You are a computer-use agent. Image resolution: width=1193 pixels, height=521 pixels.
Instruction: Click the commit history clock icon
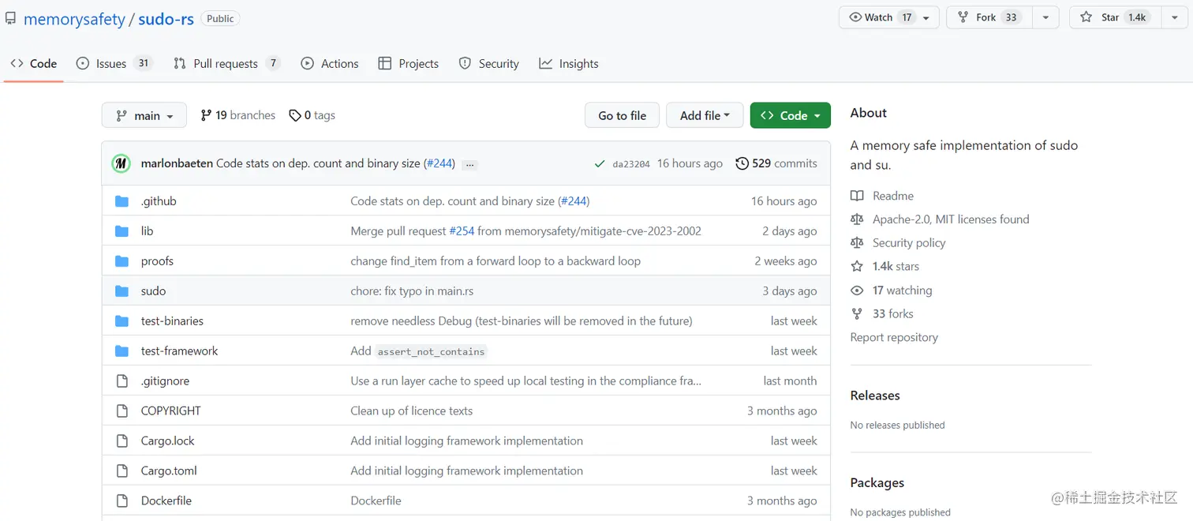(x=742, y=163)
